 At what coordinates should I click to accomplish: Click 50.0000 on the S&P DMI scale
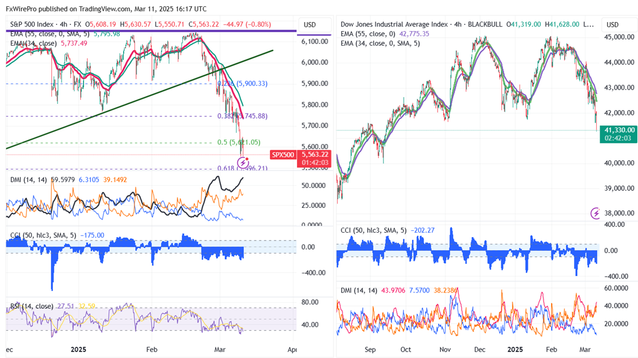point(313,186)
